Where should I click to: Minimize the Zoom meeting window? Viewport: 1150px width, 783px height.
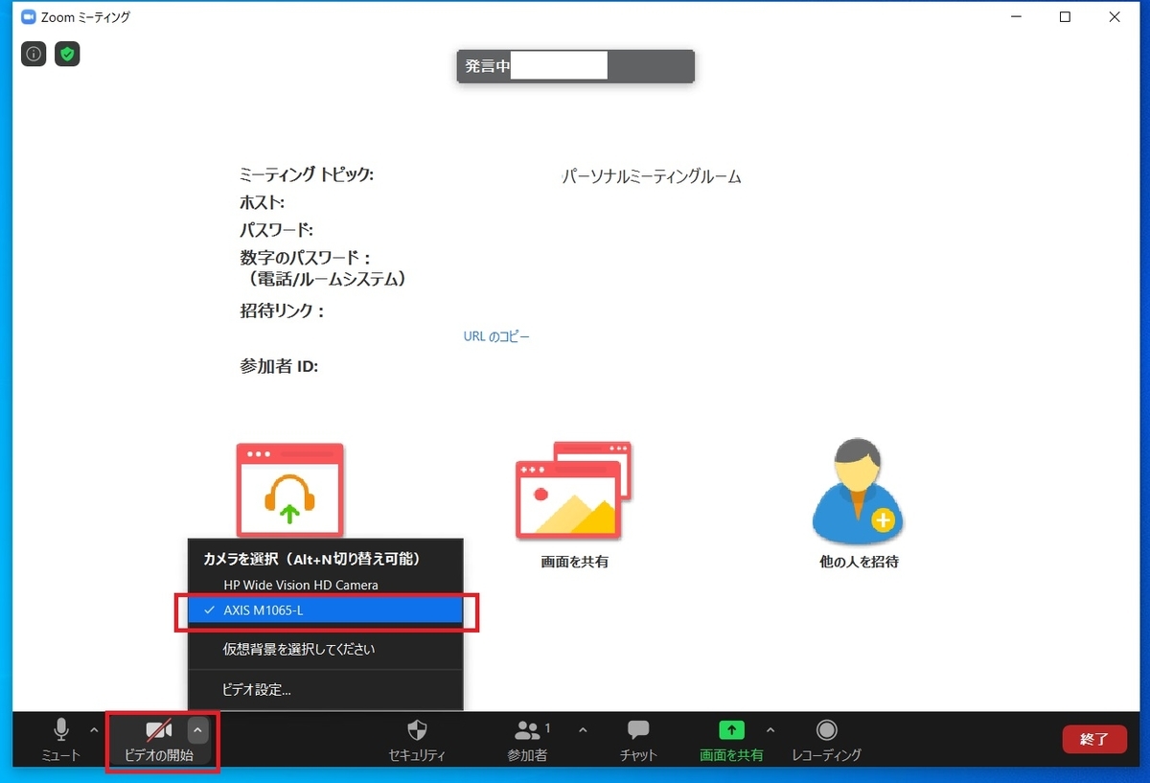(1015, 17)
